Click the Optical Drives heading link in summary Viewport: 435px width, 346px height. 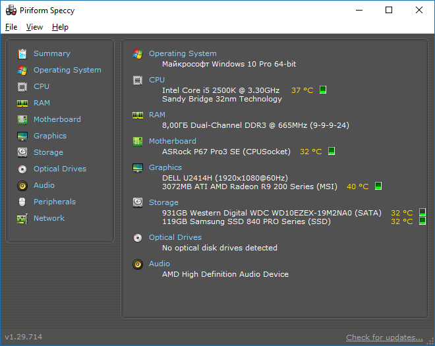175,237
